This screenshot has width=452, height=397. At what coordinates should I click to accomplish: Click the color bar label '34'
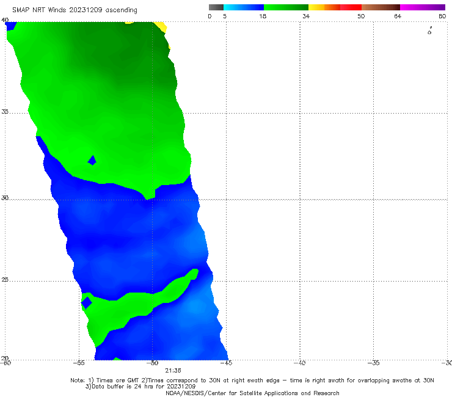(x=306, y=16)
